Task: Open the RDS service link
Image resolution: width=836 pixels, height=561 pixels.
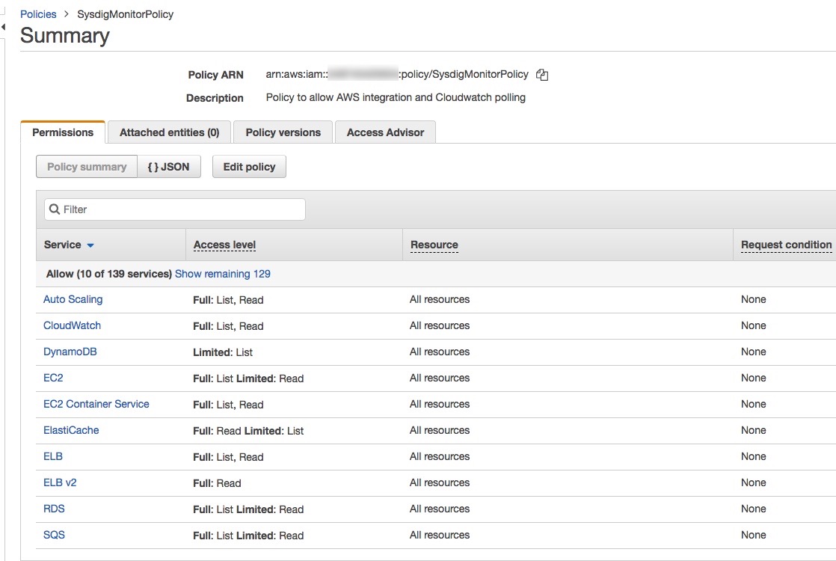Action: click(54, 508)
